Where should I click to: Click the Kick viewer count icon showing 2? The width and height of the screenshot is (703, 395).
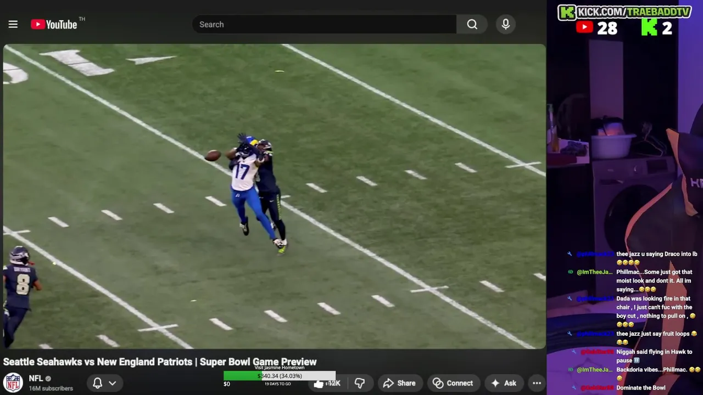(x=649, y=28)
